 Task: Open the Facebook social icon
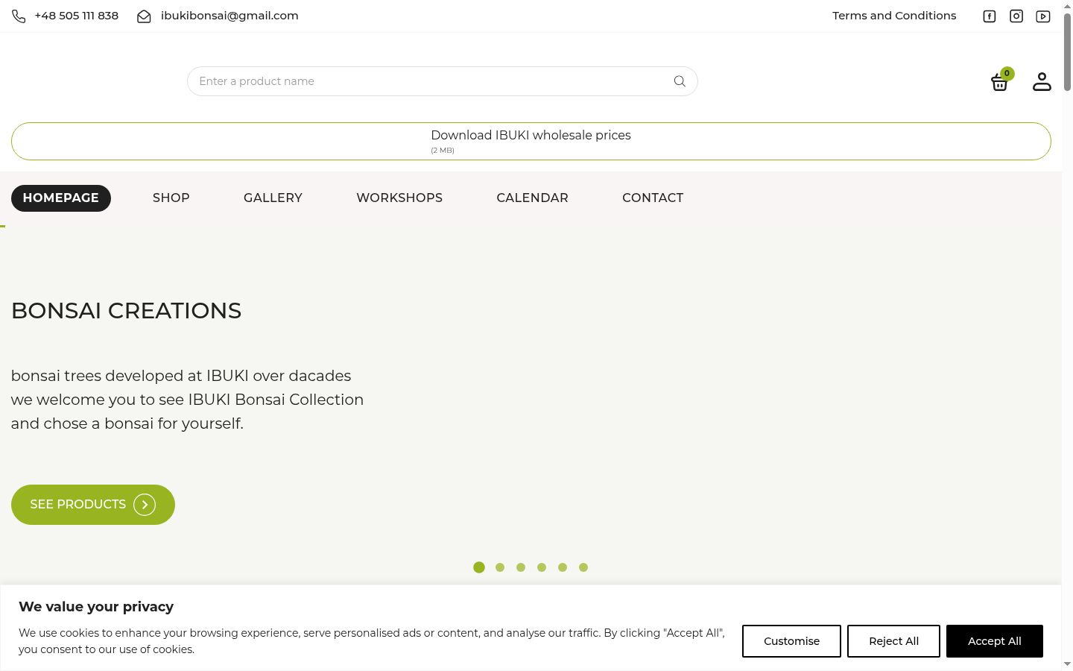(990, 16)
